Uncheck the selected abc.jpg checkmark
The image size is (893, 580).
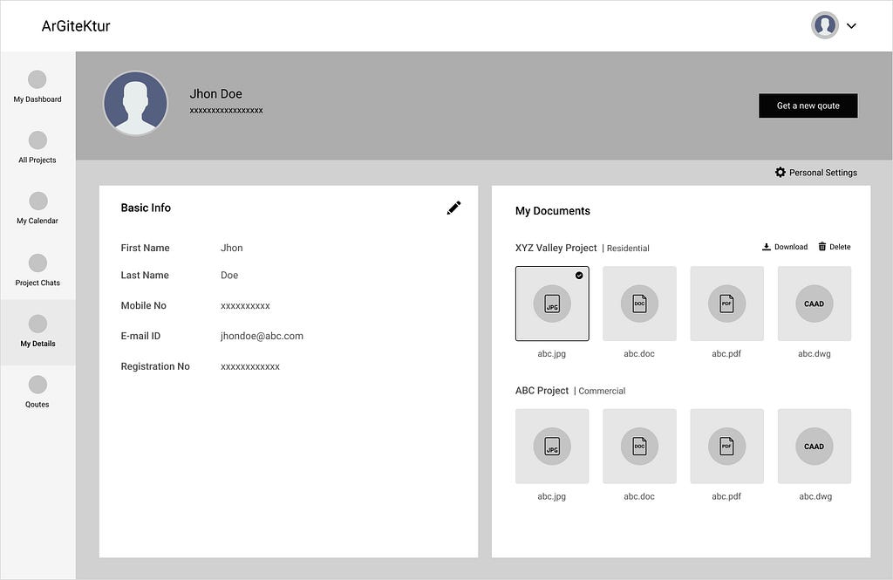579,276
